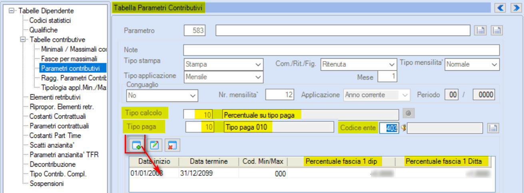This screenshot has width=524, height=193.
Task: Collapse the Tabelle Dipendente tree root
Action: (11, 11)
